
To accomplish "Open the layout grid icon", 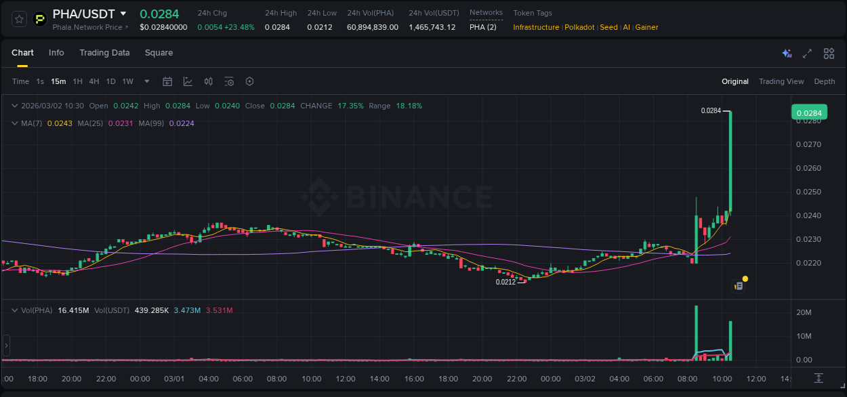I will tap(829, 53).
